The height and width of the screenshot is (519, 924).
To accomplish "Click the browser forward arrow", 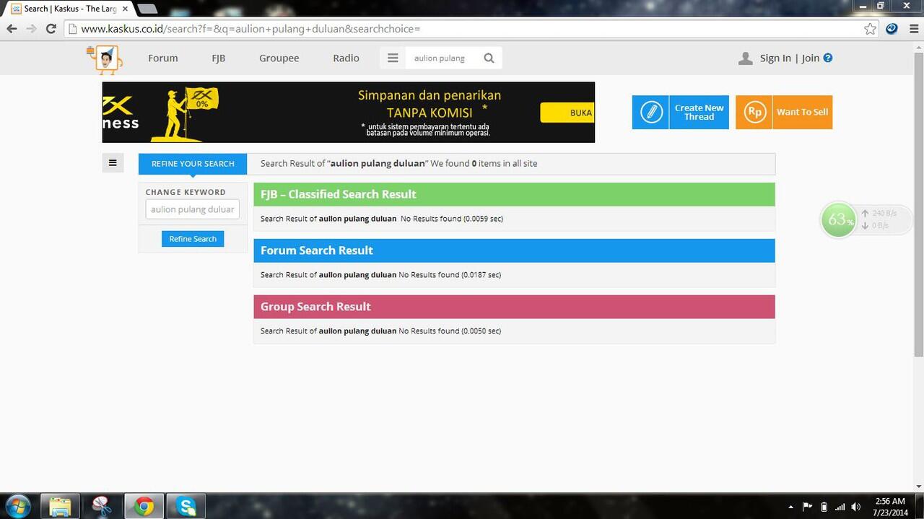I will 31,29.
